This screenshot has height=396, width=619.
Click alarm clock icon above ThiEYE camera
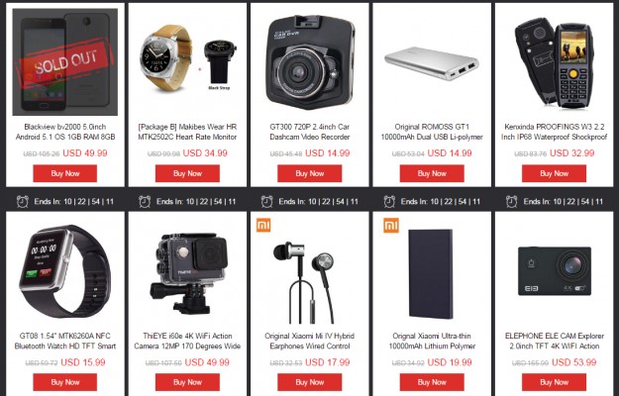(x=145, y=202)
